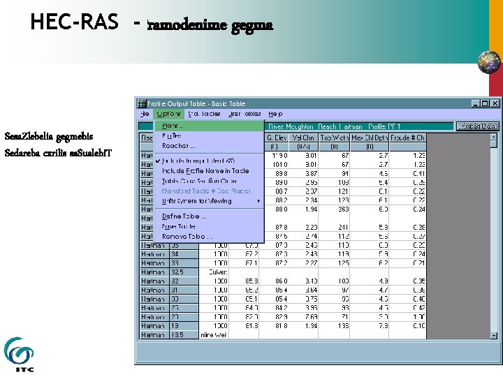Open the User Tables menu
This screenshot has width=503, height=377.
245,114
